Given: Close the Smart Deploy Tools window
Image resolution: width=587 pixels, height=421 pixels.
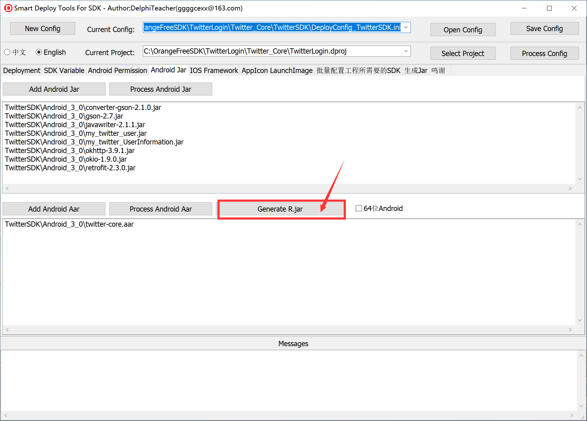Looking at the screenshot, I should pos(574,8).
